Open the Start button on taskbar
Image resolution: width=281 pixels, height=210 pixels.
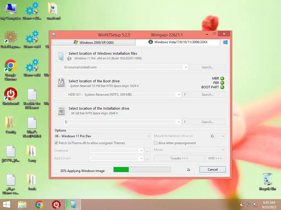point(7,205)
